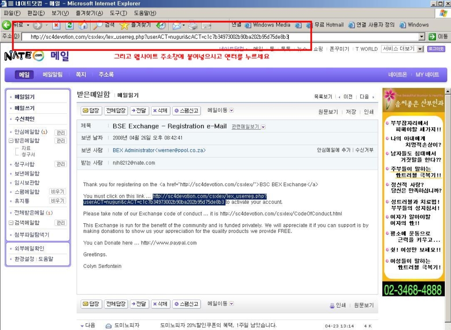Click the 로그아웃 button

point(436,49)
